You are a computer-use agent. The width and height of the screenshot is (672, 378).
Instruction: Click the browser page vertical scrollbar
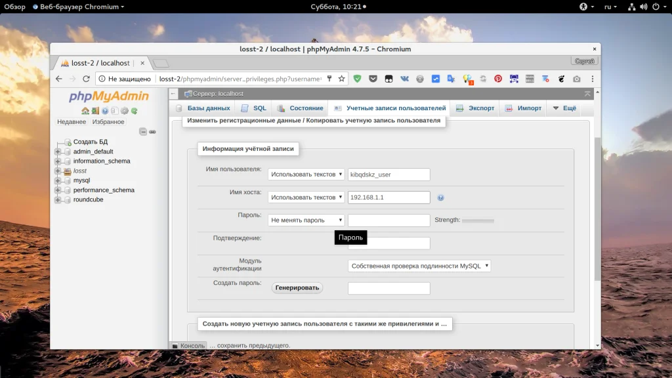click(597, 210)
